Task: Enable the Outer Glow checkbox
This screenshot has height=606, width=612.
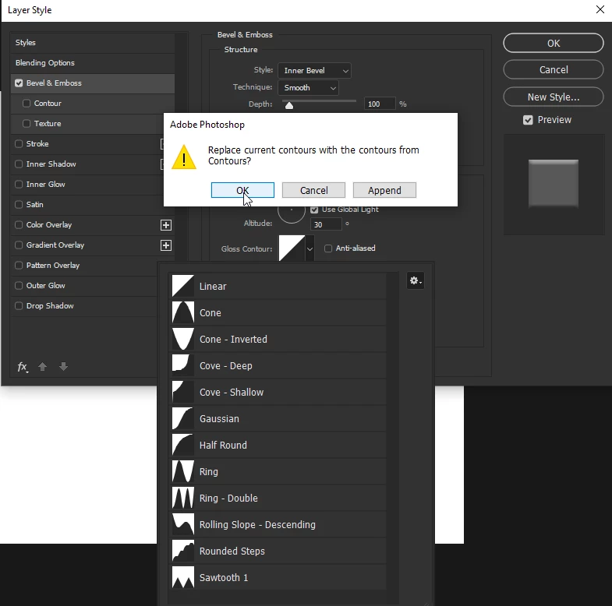Action: coord(19,285)
